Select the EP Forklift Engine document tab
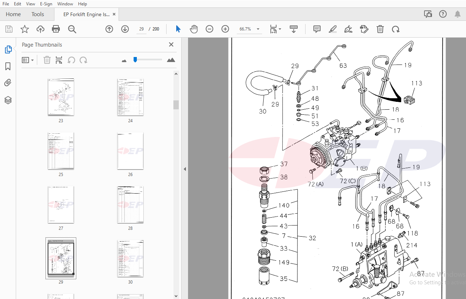466x299 pixels. click(86, 14)
